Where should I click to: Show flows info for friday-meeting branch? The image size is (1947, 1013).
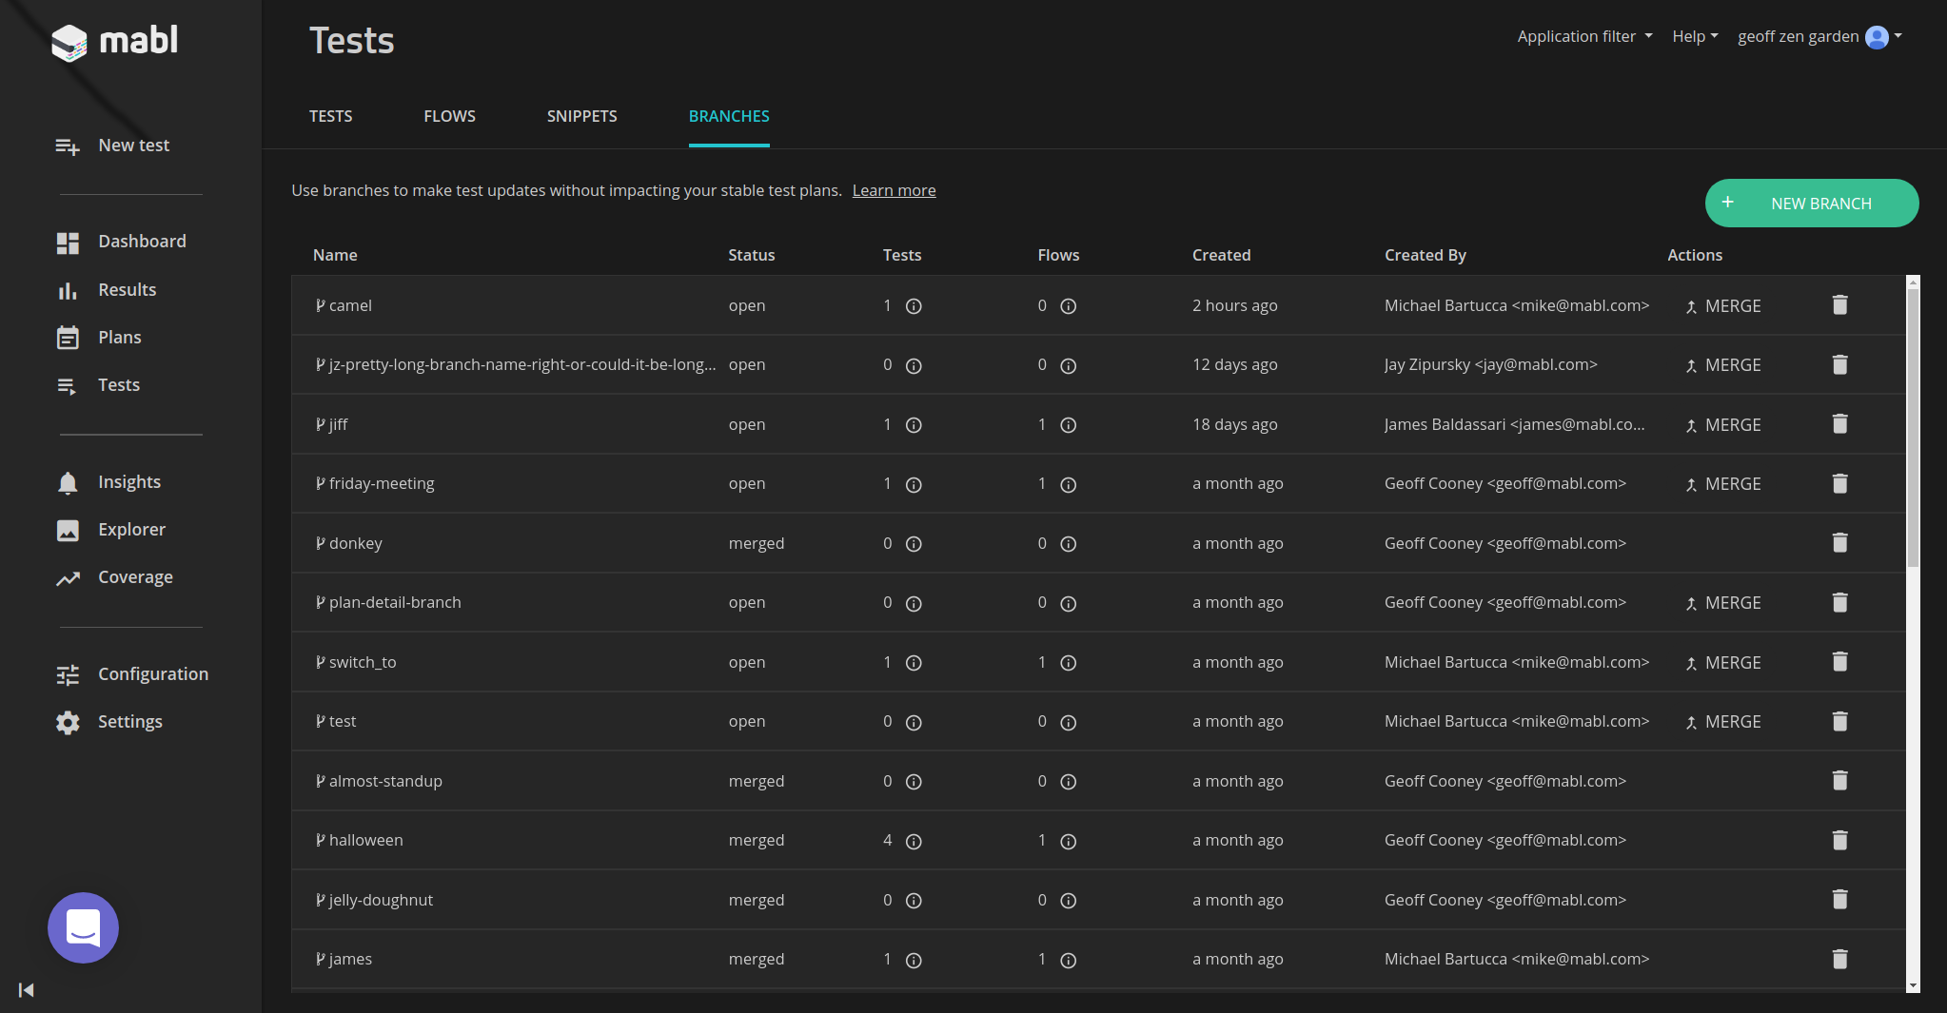pos(1068,484)
